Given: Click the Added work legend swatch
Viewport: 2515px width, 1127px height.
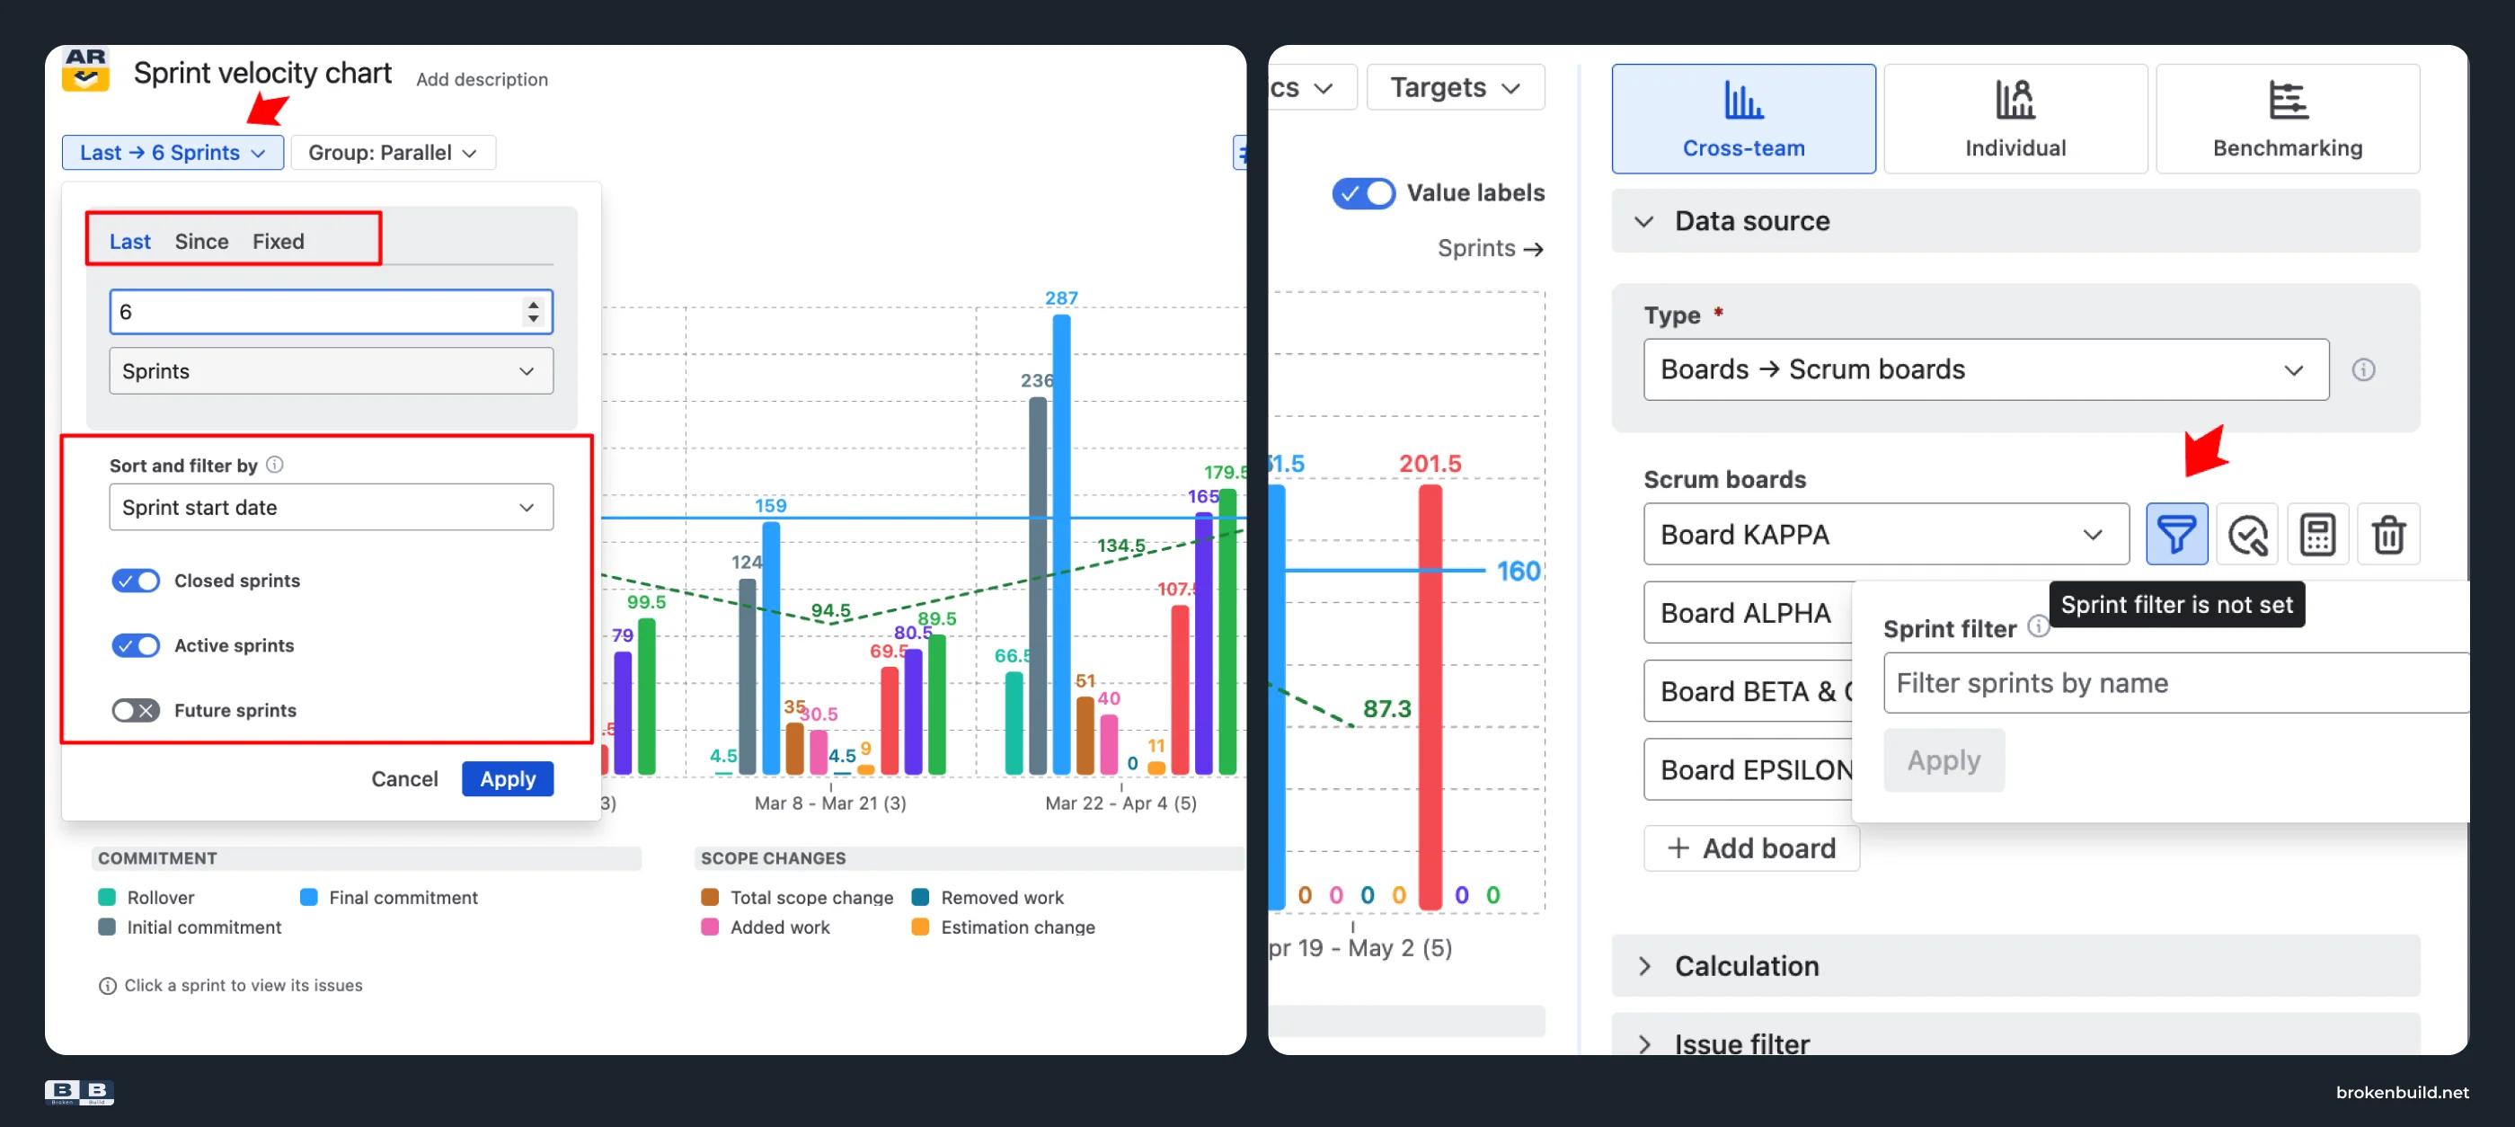Looking at the screenshot, I should coord(710,927).
